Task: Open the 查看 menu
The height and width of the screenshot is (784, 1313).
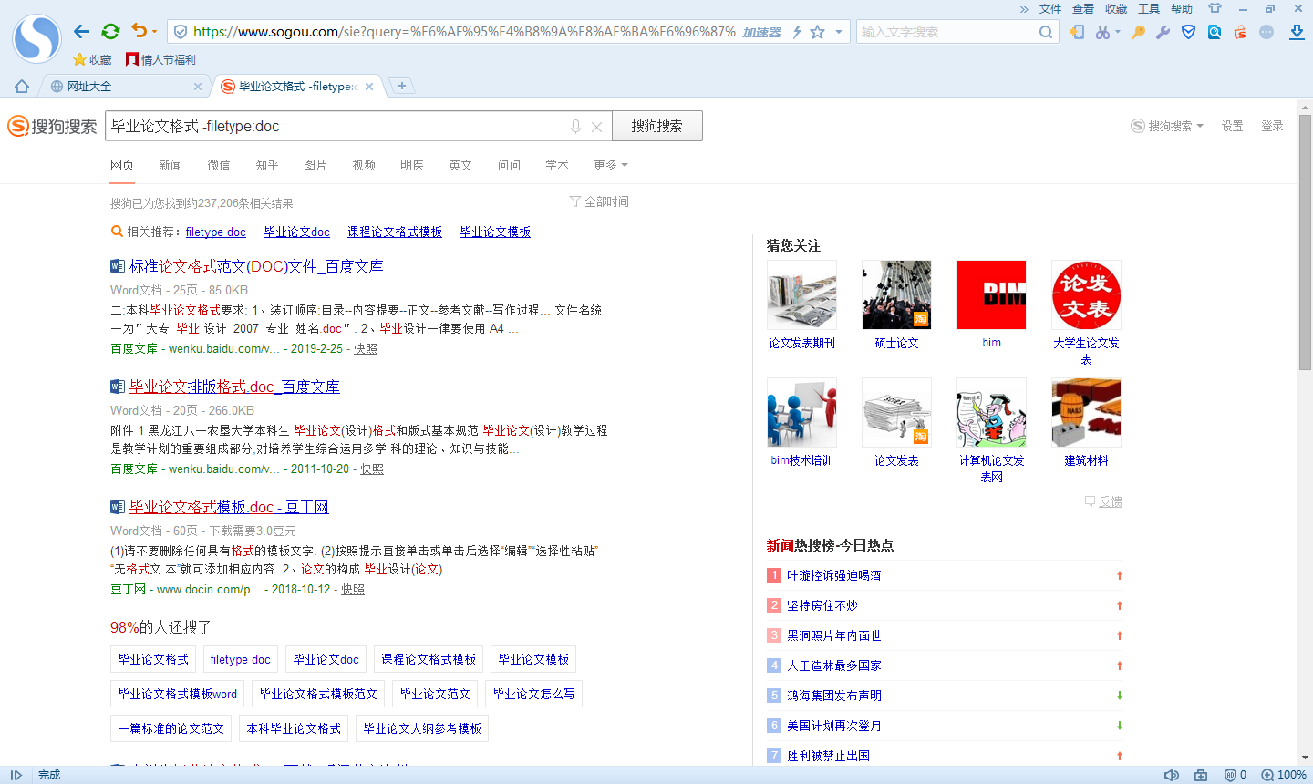Action: [1083, 9]
